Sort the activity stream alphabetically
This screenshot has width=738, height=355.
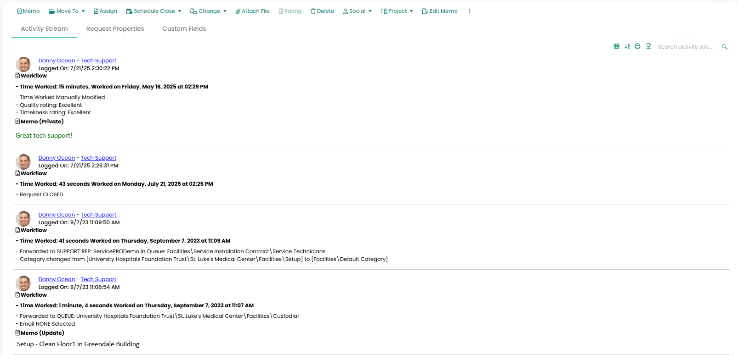click(627, 46)
